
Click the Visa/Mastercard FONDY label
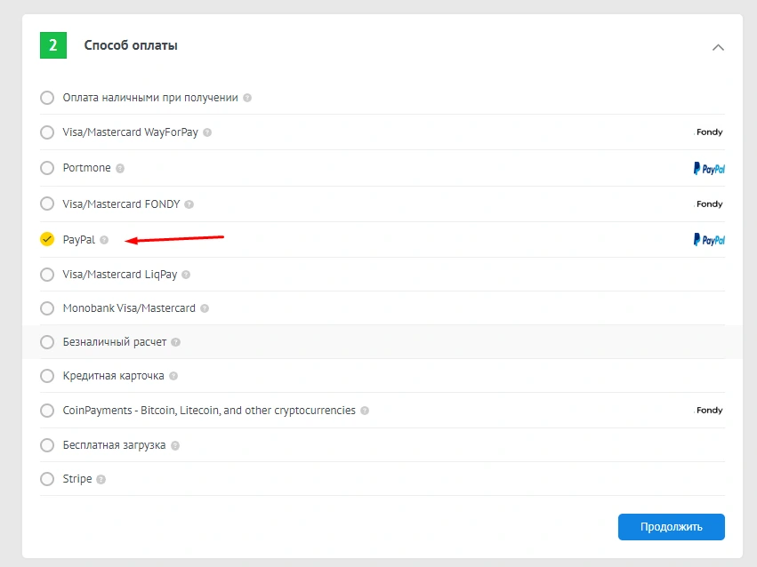pos(121,204)
